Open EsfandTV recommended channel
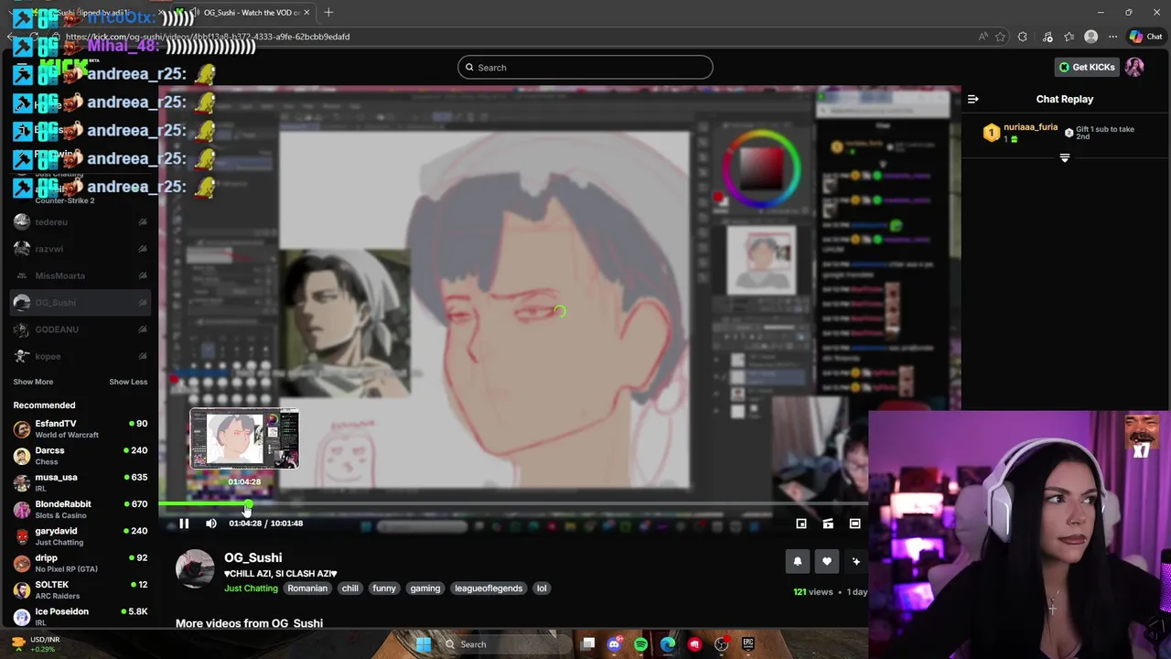 [81, 428]
